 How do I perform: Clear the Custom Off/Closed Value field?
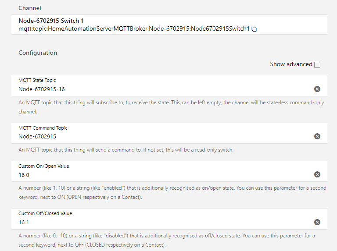[317, 222]
